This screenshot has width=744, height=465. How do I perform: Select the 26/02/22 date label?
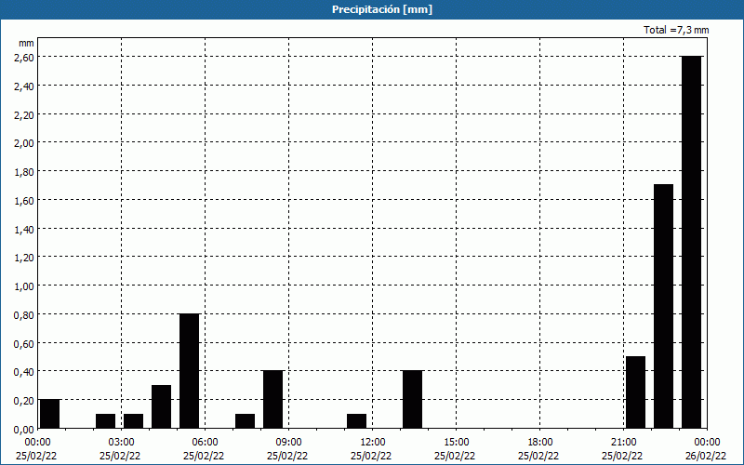706,456
